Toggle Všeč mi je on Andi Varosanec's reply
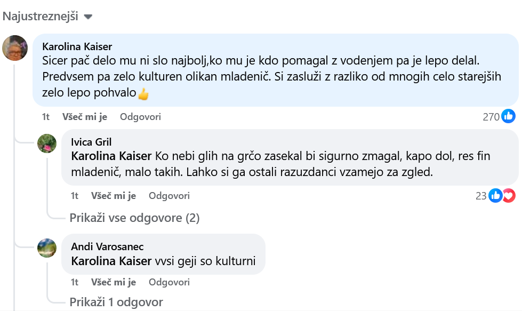Screen dimensions: 522x311 pyautogui.click(x=114, y=282)
